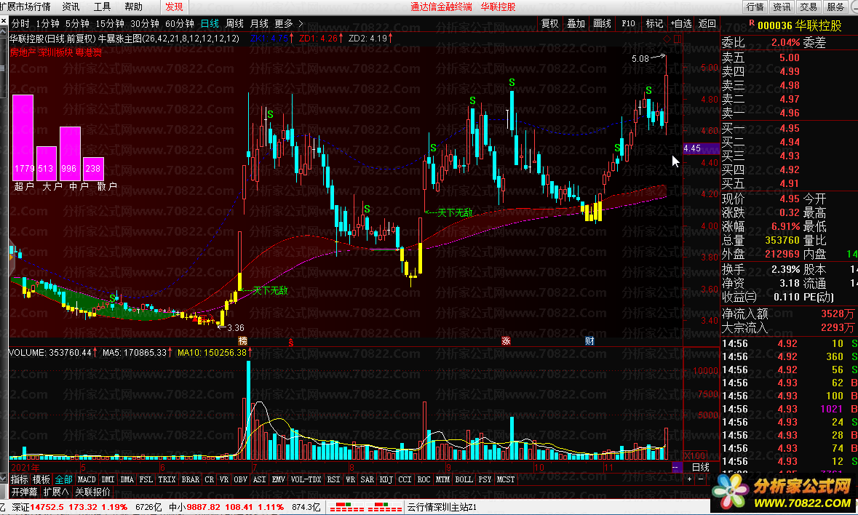The width and height of the screenshot is (858, 515).
Task: Click the first red-green connection signal indicator
Action: [x=347, y=507]
